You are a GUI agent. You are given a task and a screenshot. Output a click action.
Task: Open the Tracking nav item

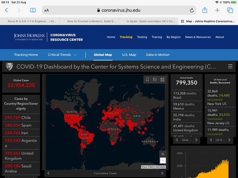pos(126,37)
